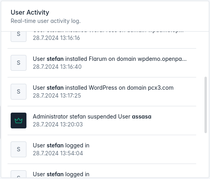Click the partially visible avatar at list bottom

point(19,174)
